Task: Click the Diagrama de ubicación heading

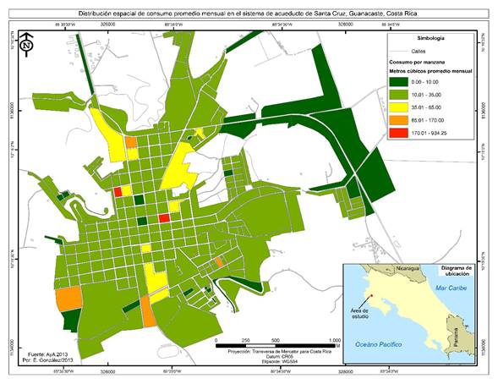Action: tap(457, 271)
